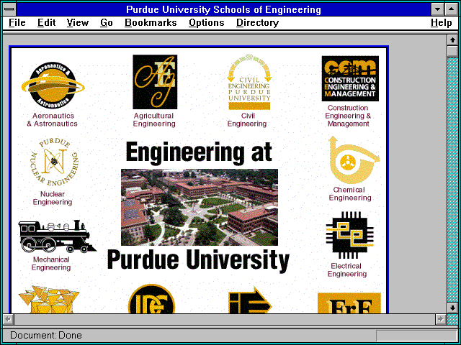
Task: Click the circular IDE logo
Action: 152,299
